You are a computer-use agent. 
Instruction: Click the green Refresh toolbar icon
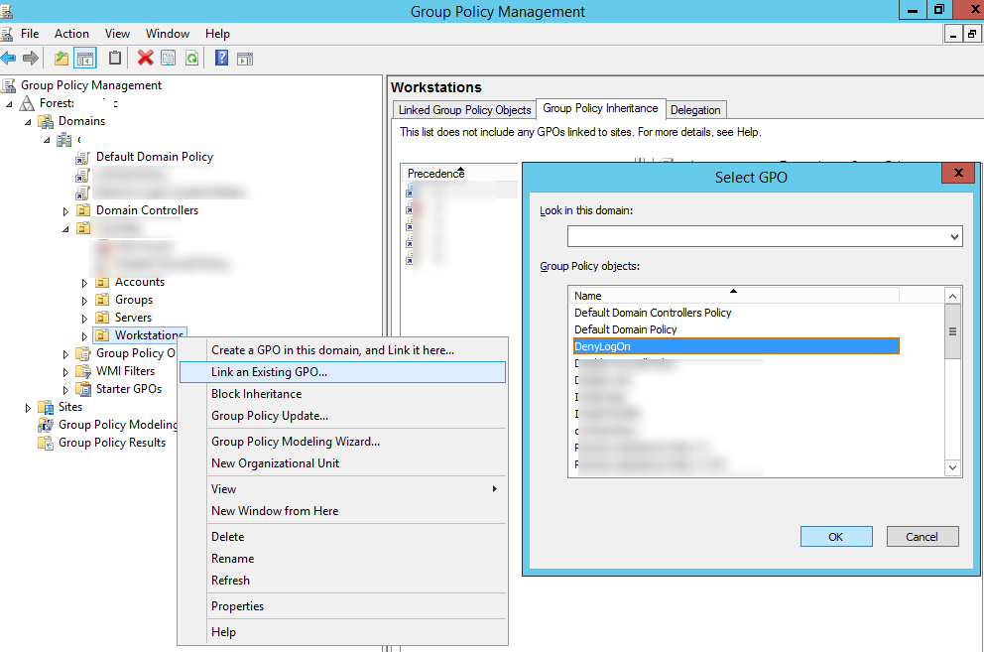coord(190,58)
